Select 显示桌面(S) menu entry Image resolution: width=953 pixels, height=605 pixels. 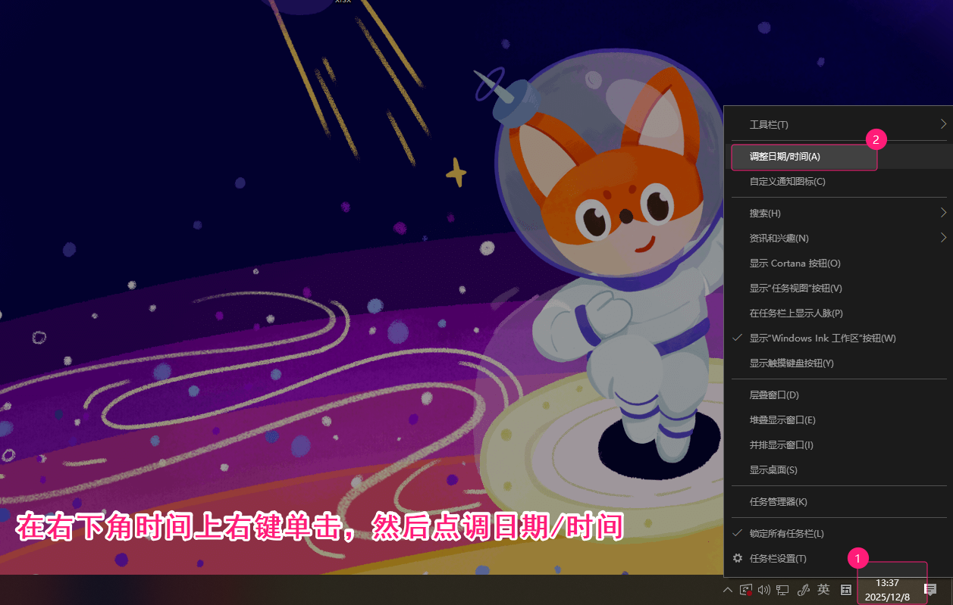click(x=838, y=469)
